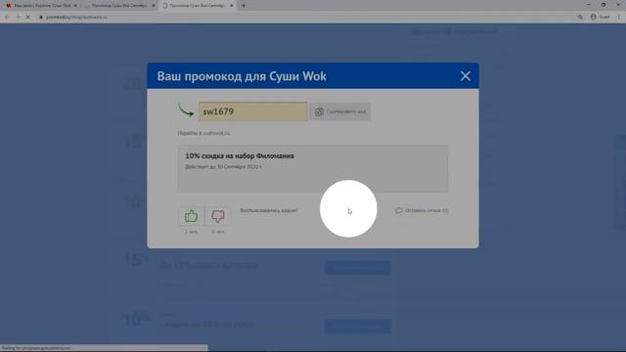This screenshot has height=352, width=626.
Task: Open the browser three-dot menu
Action: pos(619,18)
